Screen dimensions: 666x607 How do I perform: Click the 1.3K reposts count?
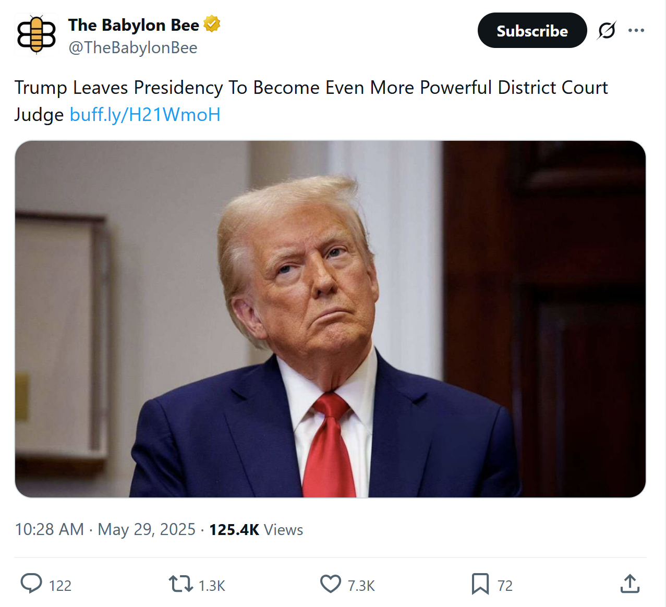coord(212,586)
